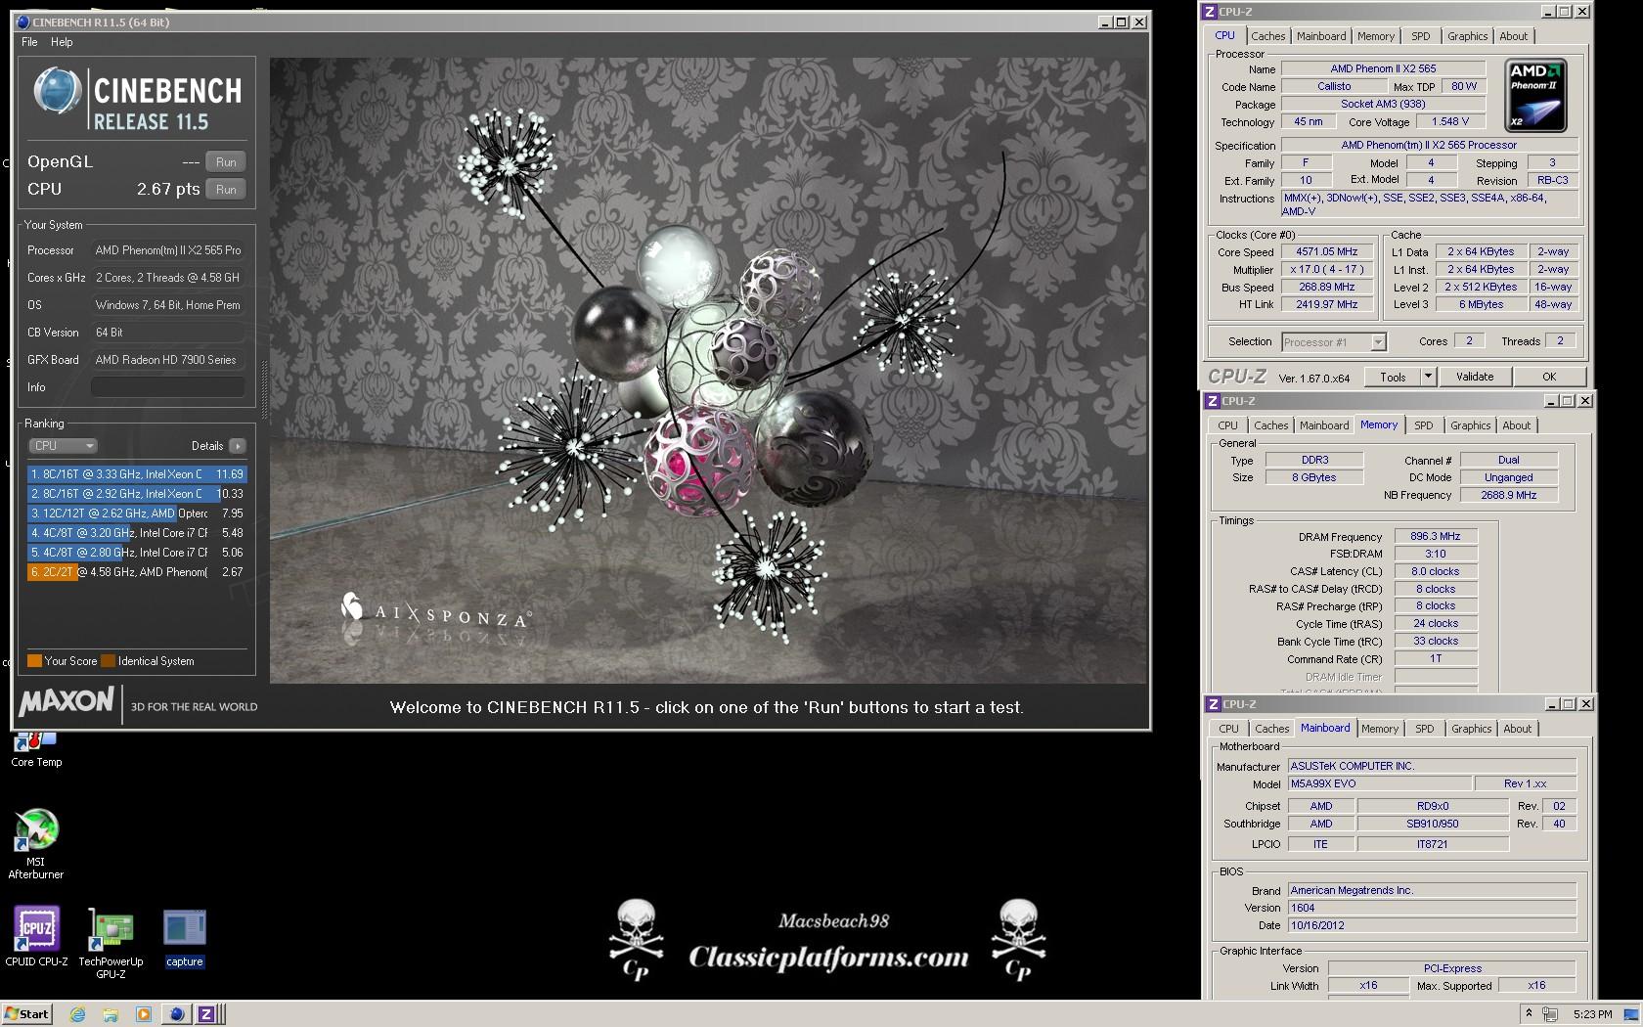Screen dimensions: 1643x1027
Task: Open Windows Media Player from the taskbar
Action: pos(143,1014)
